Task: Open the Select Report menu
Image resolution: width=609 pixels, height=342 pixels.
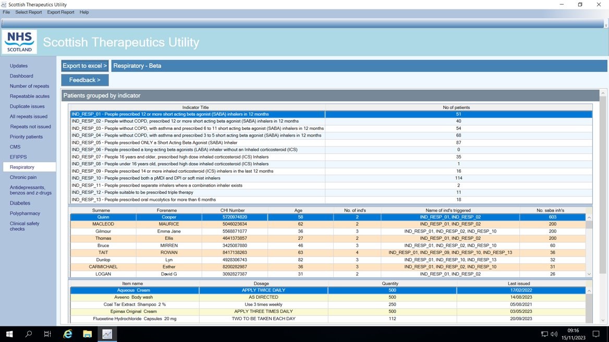Action: point(28,12)
